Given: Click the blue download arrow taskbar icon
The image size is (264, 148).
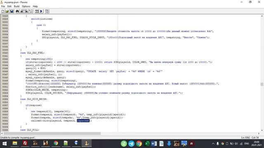Looking at the screenshot, I should point(169,143).
